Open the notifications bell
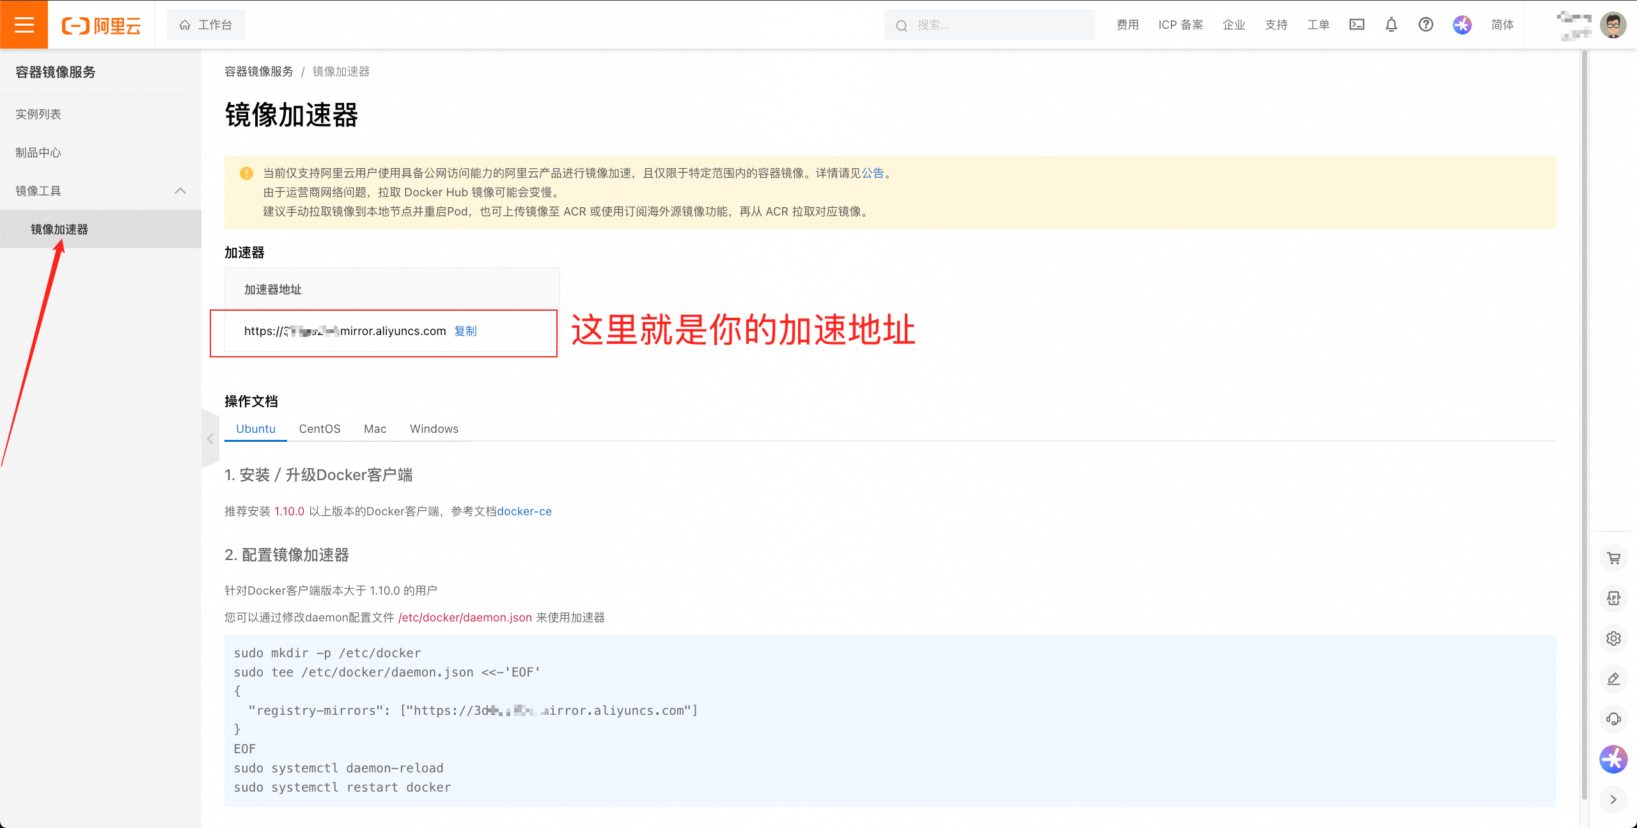The image size is (1637, 828). click(1391, 24)
